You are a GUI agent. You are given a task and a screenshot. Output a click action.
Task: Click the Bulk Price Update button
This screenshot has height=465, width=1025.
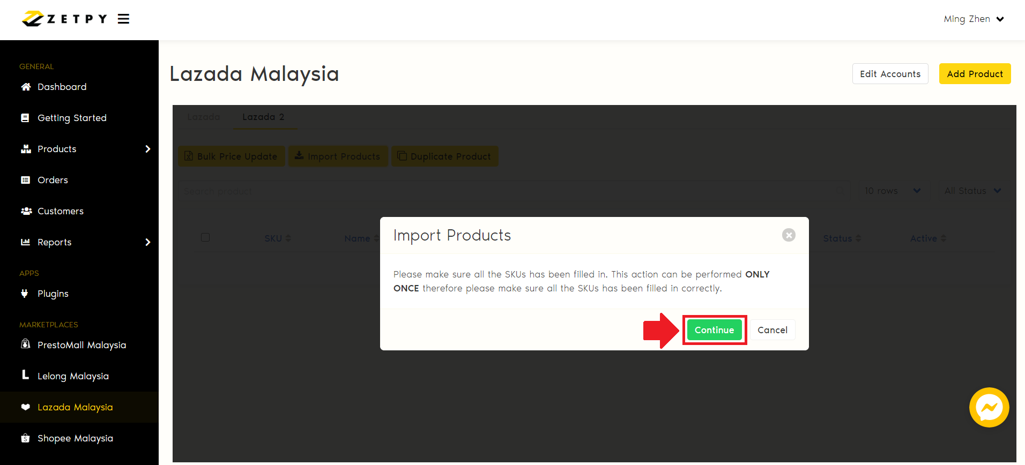[232, 156]
